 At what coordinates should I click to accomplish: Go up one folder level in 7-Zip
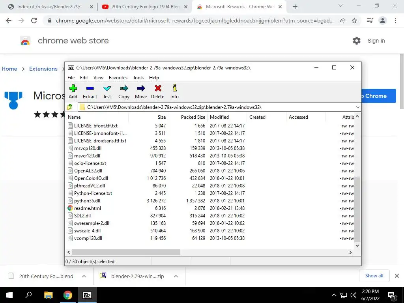coord(70,107)
